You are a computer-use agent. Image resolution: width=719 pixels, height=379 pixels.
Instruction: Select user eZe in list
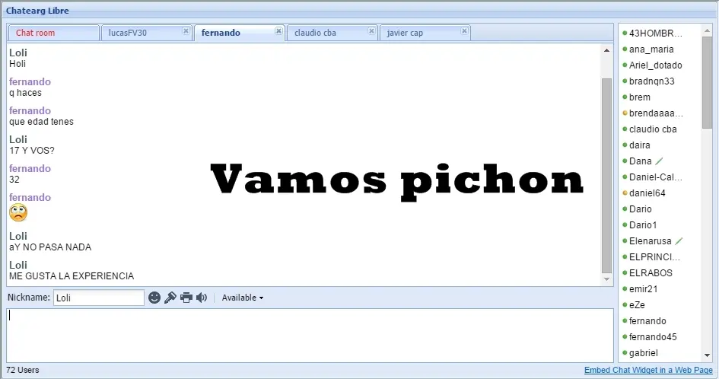pos(637,305)
